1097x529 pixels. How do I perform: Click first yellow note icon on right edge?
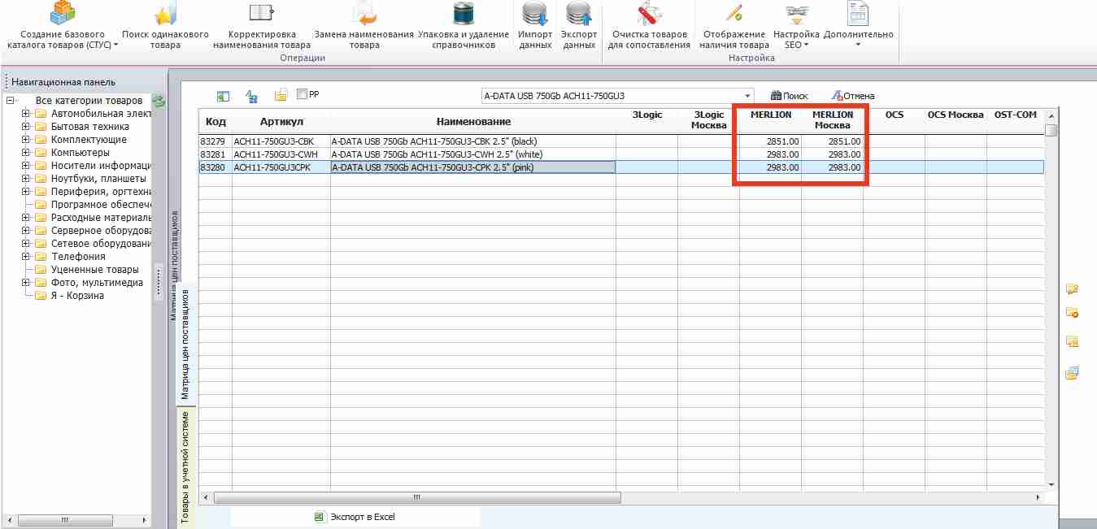(1072, 288)
